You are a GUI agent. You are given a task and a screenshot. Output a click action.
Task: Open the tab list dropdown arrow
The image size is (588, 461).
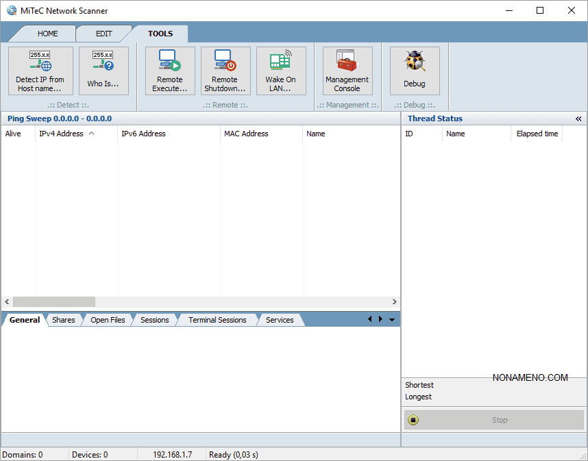click(x=392, y=320)
